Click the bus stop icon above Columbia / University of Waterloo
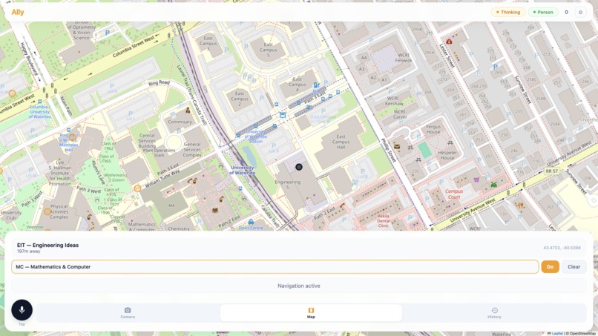Viewport: 598px width, 336px height. [x=39, y=102]
